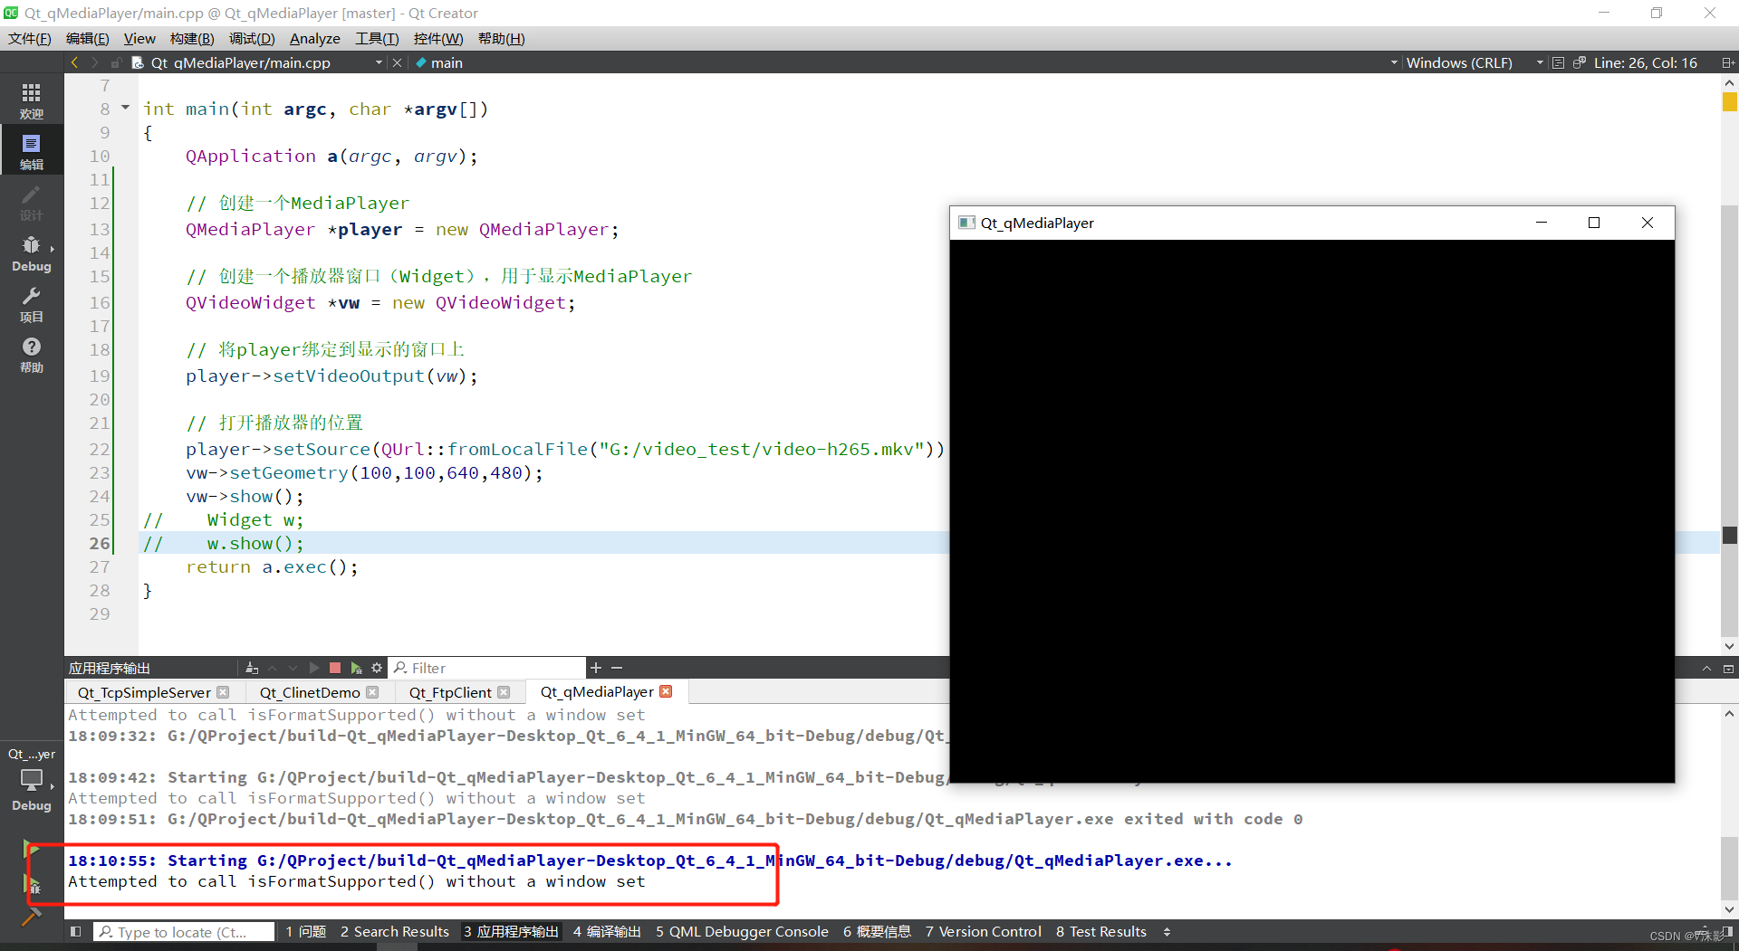
Task: Open the 构建(B) menu
Action: coord(191,38)
